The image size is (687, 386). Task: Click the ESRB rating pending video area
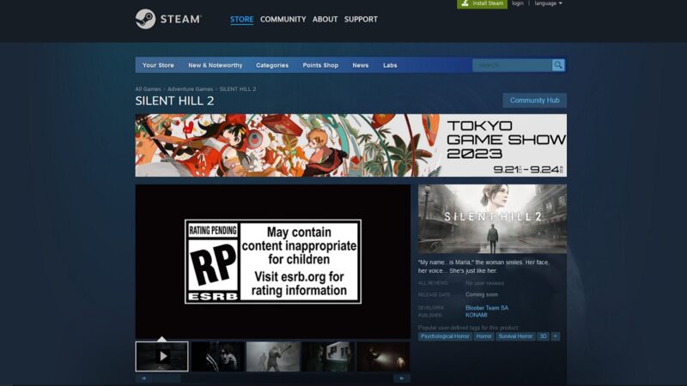click(273, 262)
